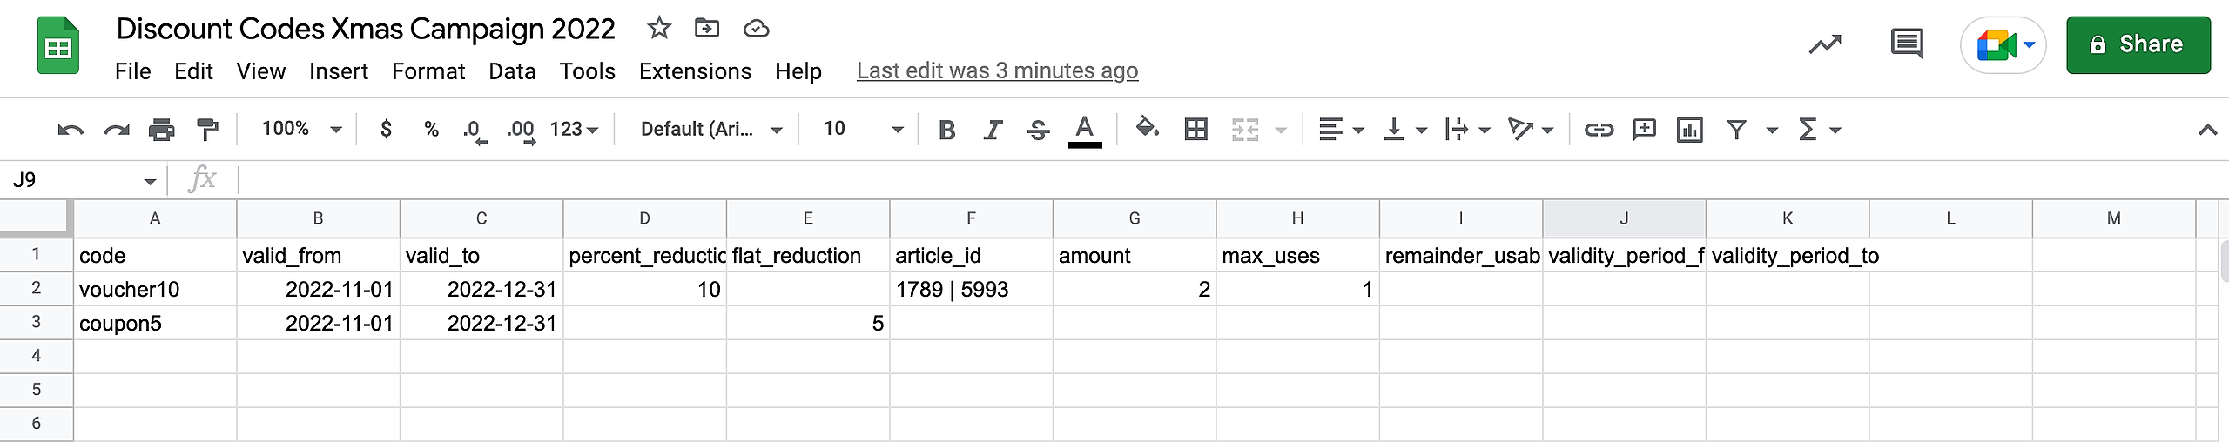Viewport: 2229px width, 442px height.
Task: Add a comment via toolbar icon
Action: pos(1644,130)
